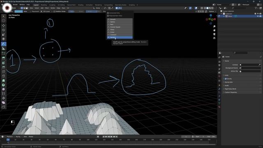Select the Sharp falloff option
The image size is (263, 148).
point(120,30)
